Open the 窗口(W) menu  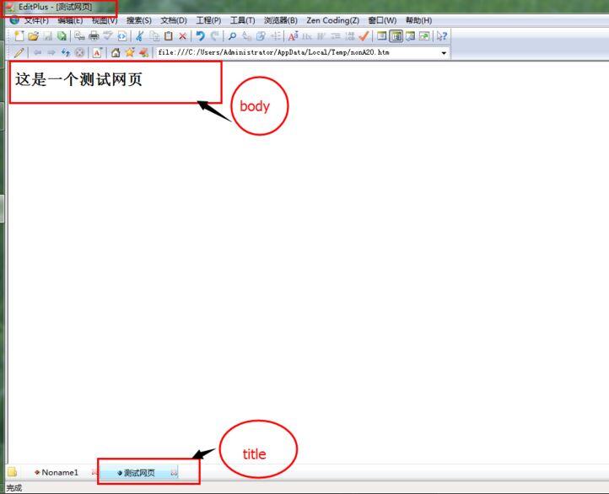click(x=383, y=20)
